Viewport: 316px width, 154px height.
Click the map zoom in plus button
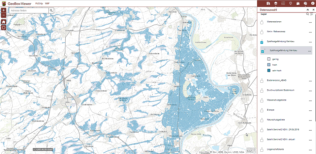click(x=4, y=11)
